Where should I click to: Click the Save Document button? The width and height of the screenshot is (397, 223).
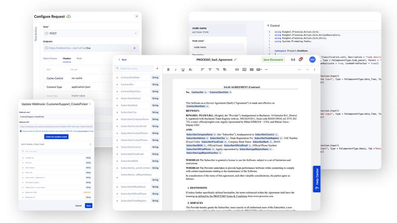point(273,60)
